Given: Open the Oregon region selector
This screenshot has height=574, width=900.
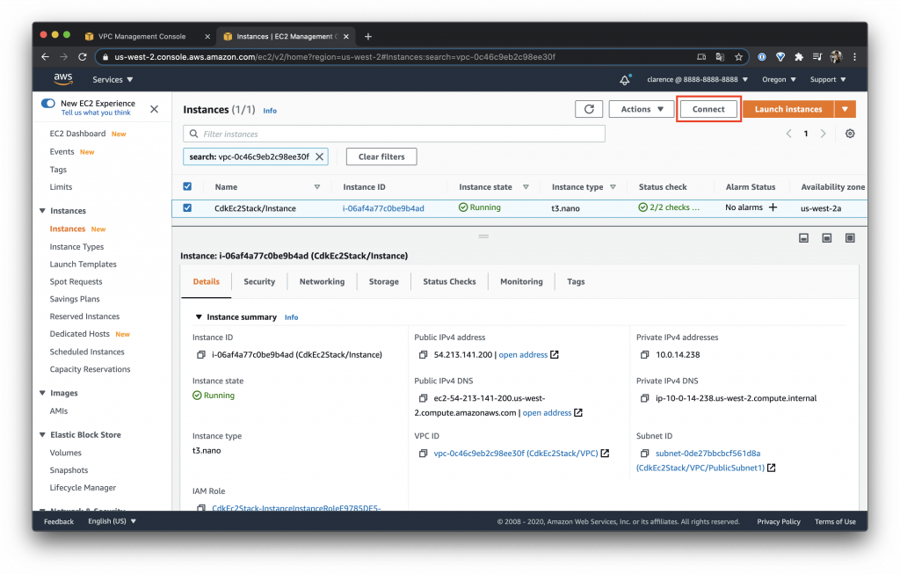Looking at the screenshot, I should click(x=779, y=79).
